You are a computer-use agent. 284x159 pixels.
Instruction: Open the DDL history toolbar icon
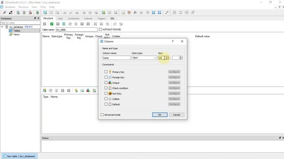[129, 12]
